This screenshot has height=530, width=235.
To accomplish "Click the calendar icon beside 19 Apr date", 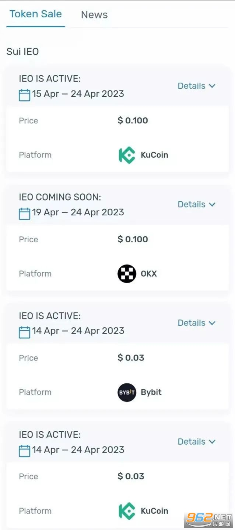I will point(24,213).
